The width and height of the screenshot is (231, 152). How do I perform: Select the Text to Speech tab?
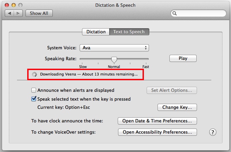pos(129,32)
